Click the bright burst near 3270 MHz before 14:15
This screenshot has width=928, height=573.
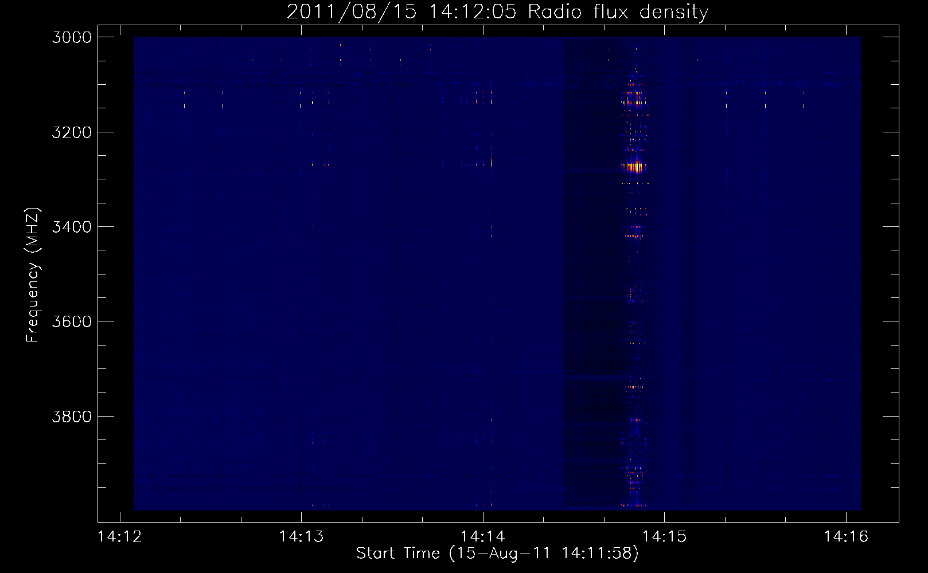(x=634, y=167)
